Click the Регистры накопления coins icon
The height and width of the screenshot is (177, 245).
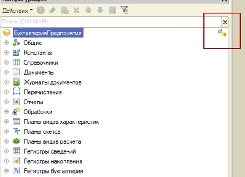pyautogui.click(x=17, y=161)
